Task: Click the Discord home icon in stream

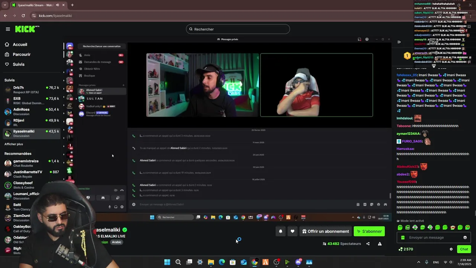Action: 70,46
